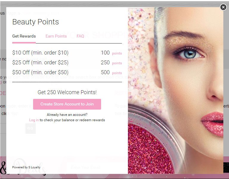Image resolution: width=229 pixels, height=179 pixels.
Task: Click the faded GO button behind the popup
Action: pyautogui.click(x=30, y=129)
